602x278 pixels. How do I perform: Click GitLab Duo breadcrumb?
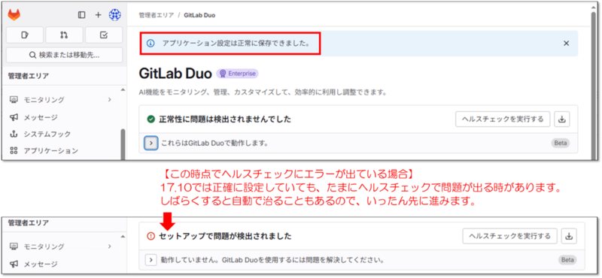pyautogui.click(x=199, y=15)
